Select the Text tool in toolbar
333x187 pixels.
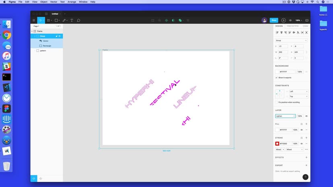click(72, 20)
